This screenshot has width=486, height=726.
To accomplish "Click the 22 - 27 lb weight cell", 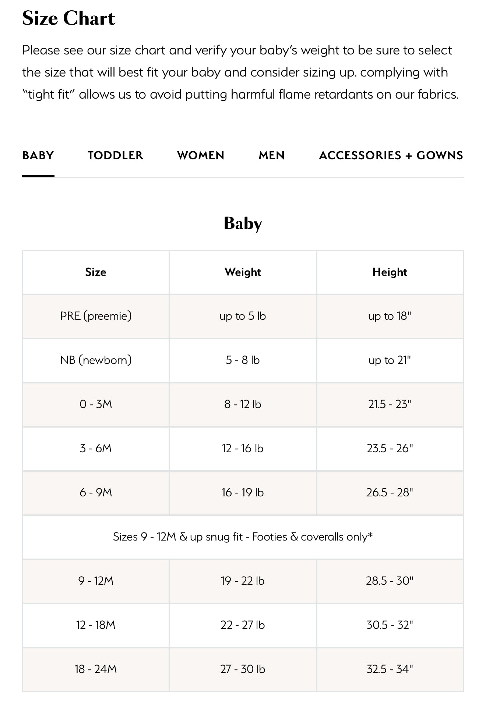I will click(243, 625).
